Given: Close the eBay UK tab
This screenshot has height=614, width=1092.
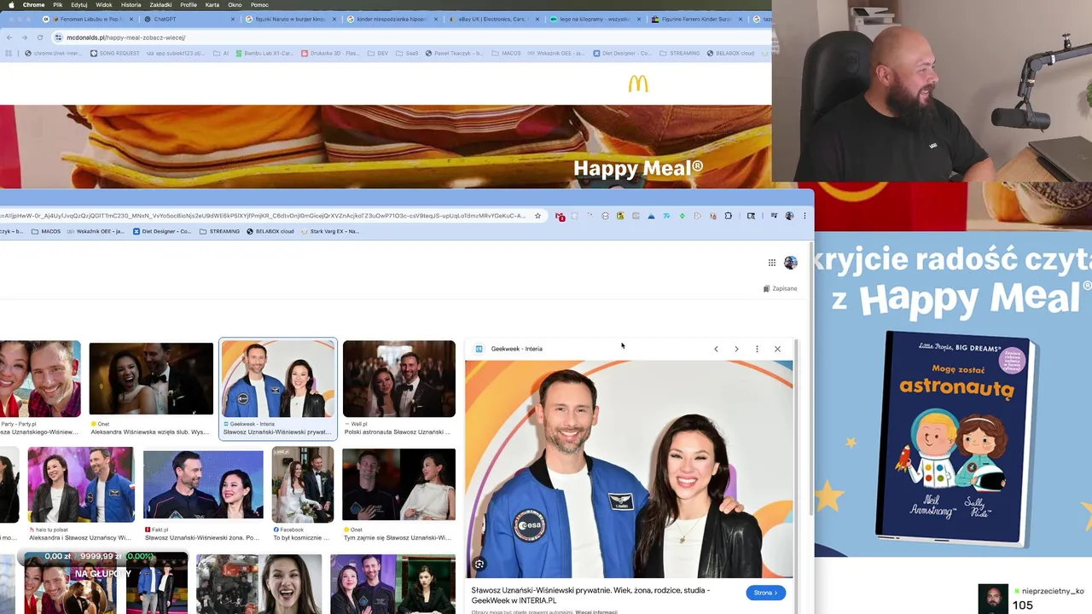Looking at the screenshot, I should [x=537, y=19].
